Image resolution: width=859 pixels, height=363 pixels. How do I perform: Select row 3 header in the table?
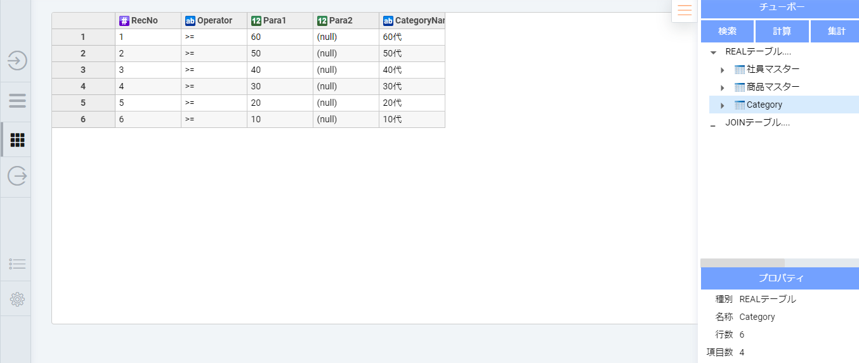[83, 70]
